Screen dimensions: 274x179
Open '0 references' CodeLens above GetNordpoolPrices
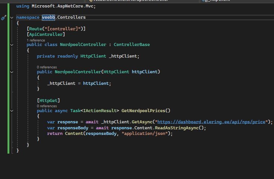click(47, 106)
